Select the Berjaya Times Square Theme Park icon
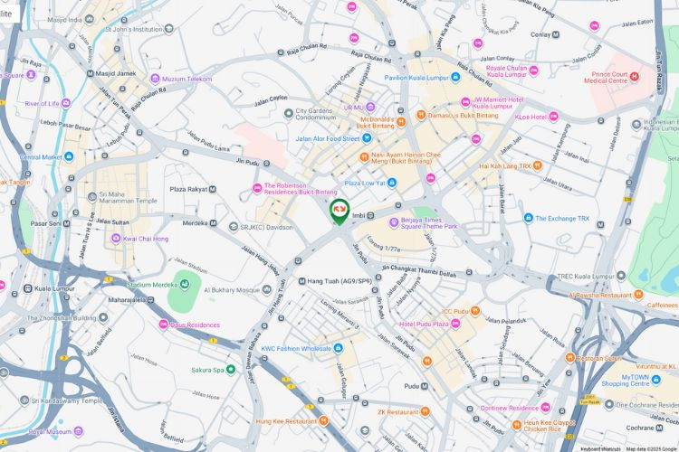The height and width of the screenshot is (452, 679). coord(394,222)
